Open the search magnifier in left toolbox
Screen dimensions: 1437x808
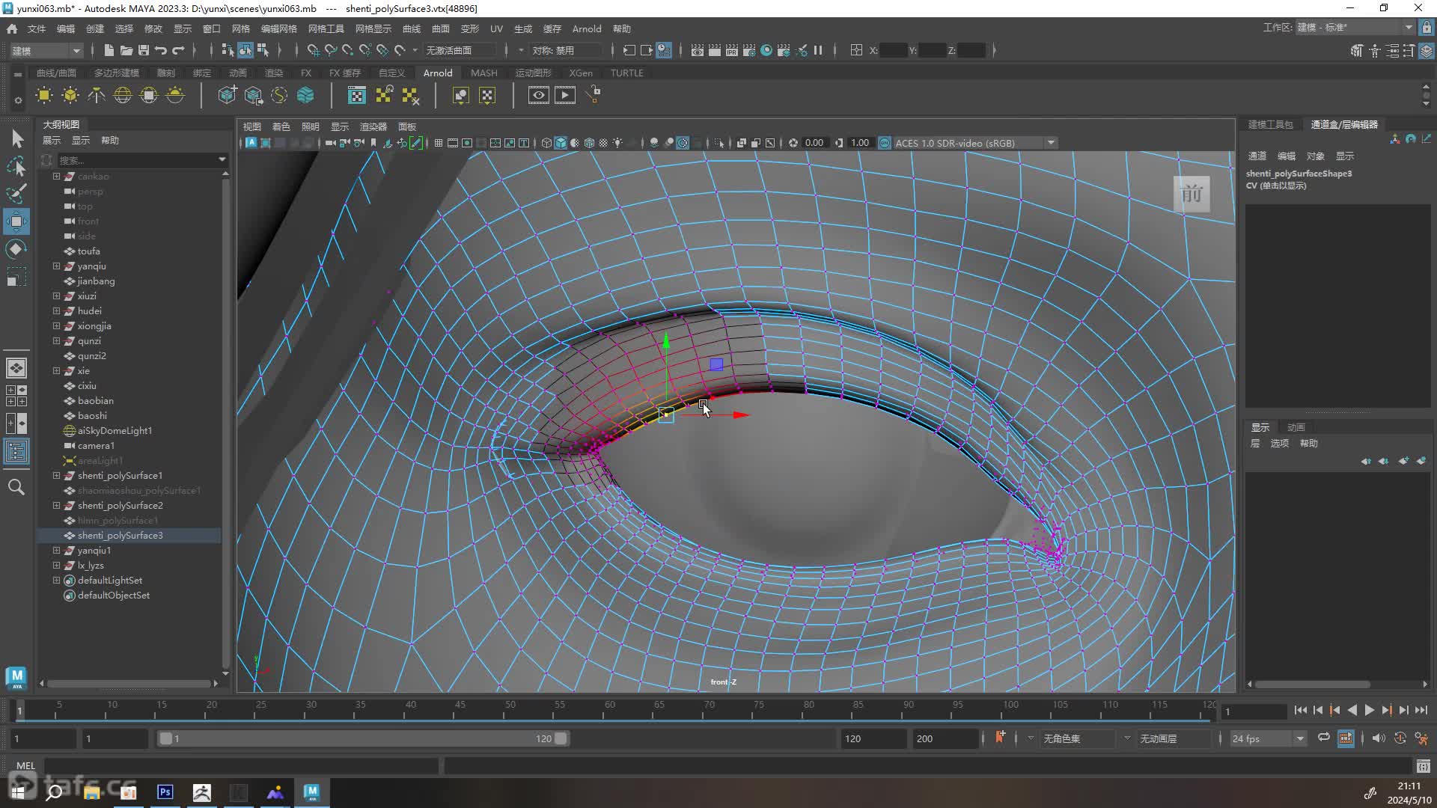click(x=16, y=487)
